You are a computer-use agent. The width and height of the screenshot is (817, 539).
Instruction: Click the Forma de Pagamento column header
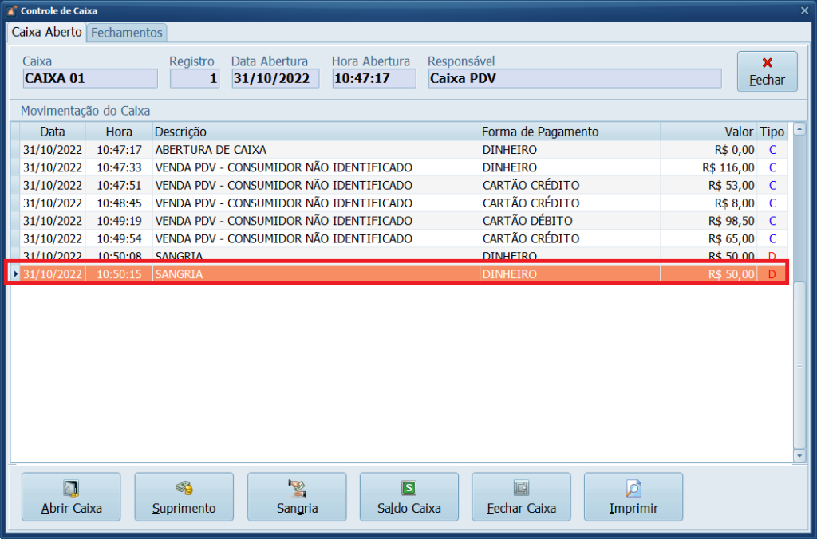[540, 132]
